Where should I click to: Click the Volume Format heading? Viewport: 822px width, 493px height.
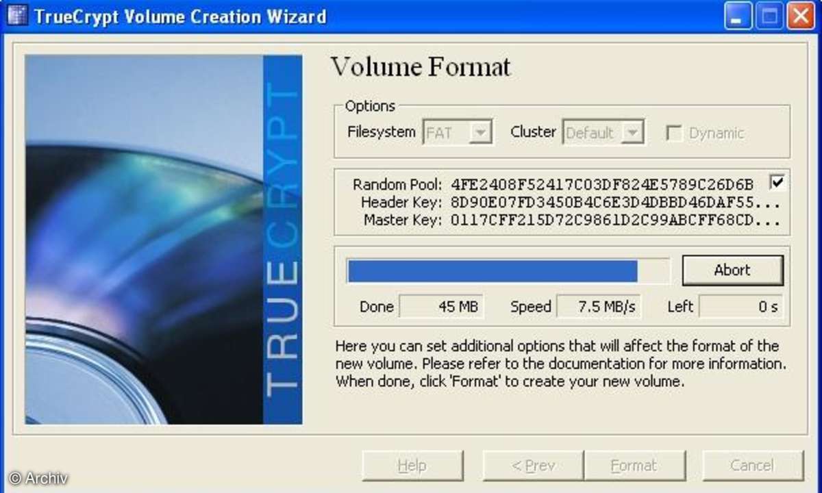click(x=421, y=67)
